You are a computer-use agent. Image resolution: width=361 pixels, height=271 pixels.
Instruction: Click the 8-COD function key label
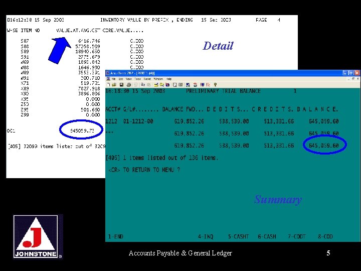(325, 237)
